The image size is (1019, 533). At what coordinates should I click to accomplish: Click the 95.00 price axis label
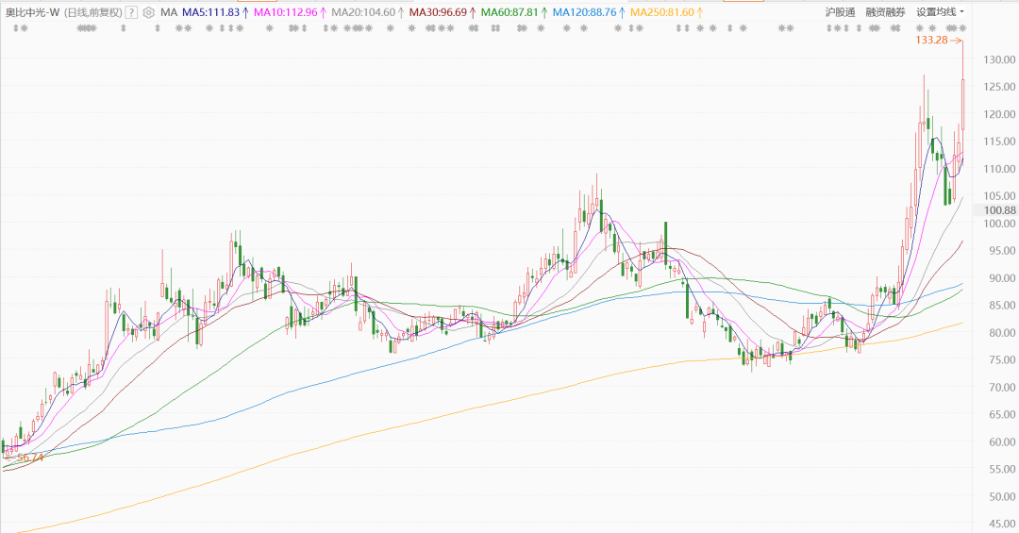(1001, 250)
